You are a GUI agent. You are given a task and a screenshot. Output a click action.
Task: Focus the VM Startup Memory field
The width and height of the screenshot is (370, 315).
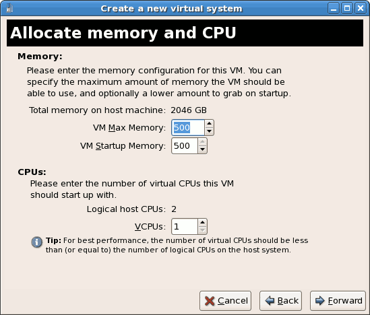pos(184,146)
